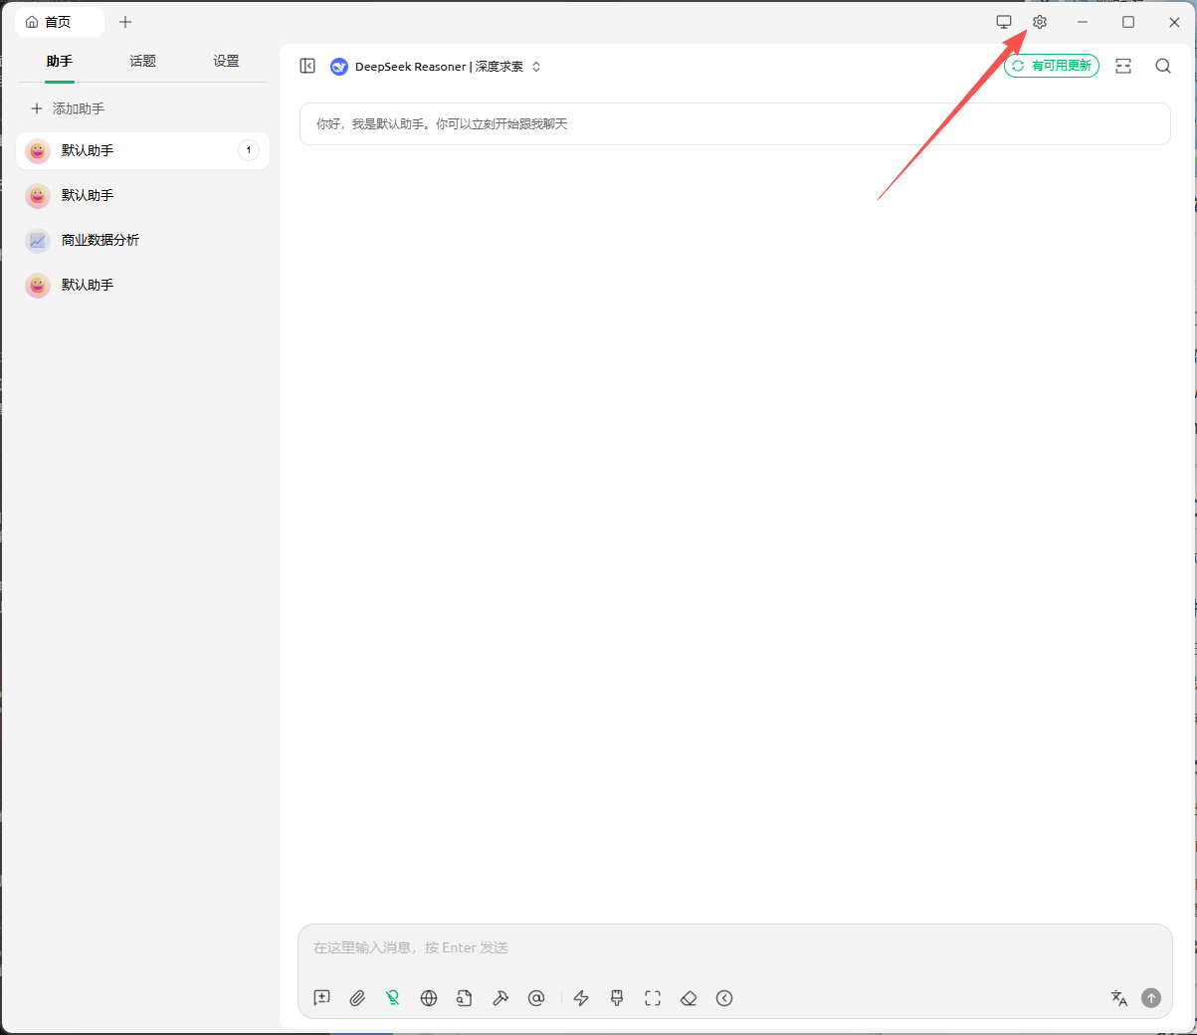Open the MCP tools hammer icon
The height and width of the screenshot is (1035, 1197).
coord(500,998)
